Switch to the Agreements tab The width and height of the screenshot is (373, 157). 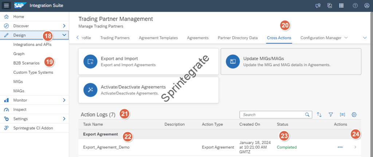pyautogui.click(x=197, y=38)
